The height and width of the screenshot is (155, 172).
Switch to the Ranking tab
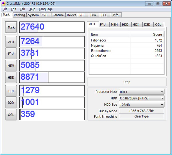[19, 15]
